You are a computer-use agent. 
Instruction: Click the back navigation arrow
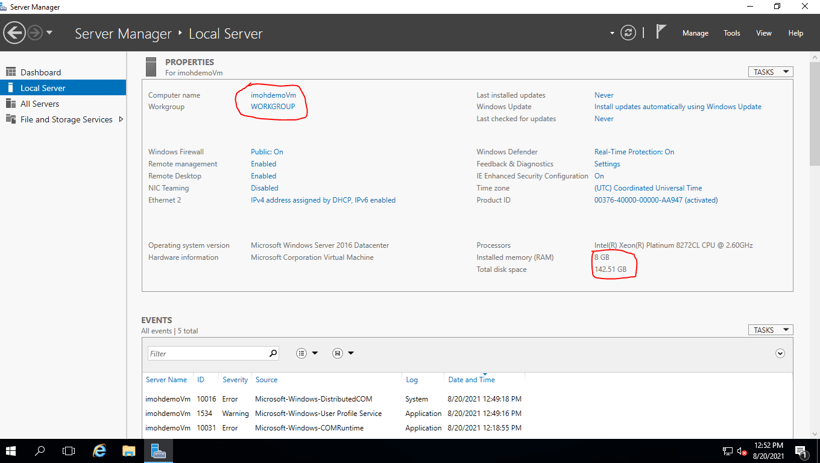(14, 33)
